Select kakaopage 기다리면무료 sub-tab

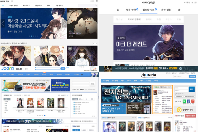[x=134, y=19]
